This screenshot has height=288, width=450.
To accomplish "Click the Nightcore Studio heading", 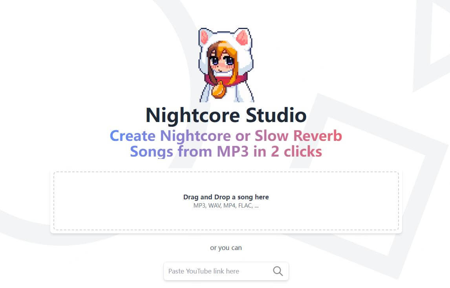I will (226, 115).
